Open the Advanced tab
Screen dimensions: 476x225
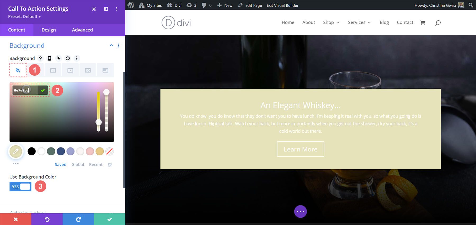[x=82, y=30]
